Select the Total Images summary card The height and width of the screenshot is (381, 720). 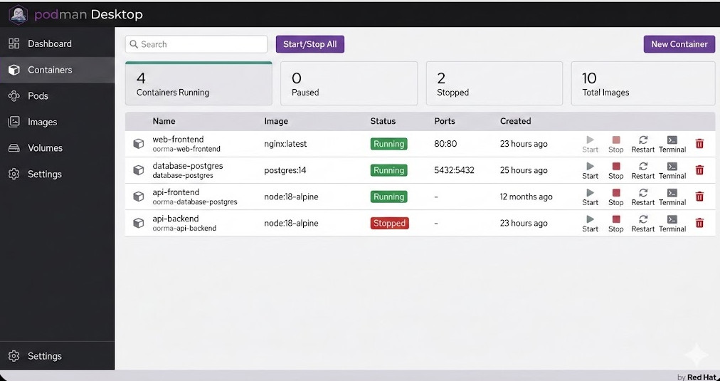coord(643,83)
